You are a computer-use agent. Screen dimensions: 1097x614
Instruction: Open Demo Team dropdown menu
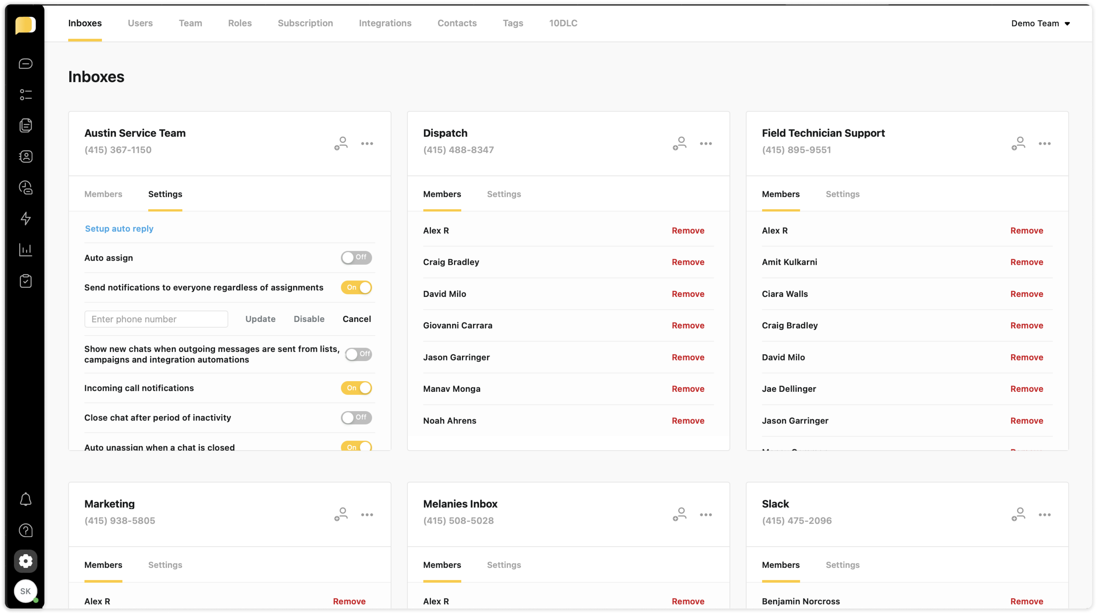click(1041, 23)
